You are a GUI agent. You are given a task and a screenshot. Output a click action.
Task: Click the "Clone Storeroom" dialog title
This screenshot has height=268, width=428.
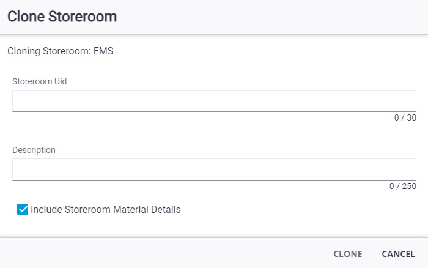coord(62,17)
